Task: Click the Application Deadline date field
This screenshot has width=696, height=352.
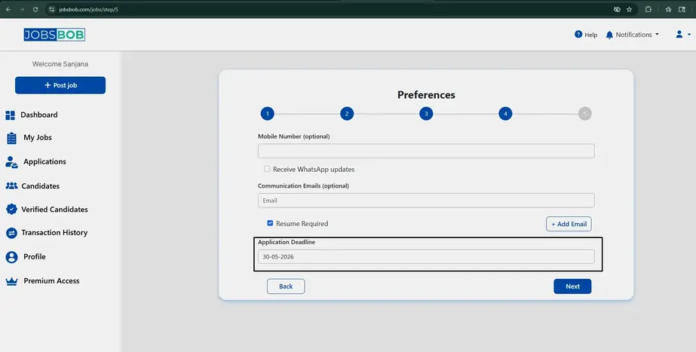Action: pyautogui.click(x=426, y=257)
